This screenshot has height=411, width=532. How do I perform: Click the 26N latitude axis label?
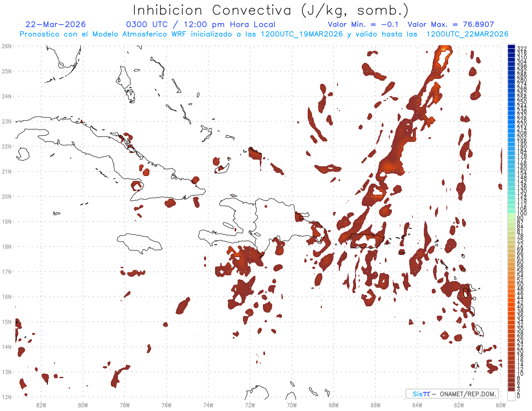click(7, 46)
